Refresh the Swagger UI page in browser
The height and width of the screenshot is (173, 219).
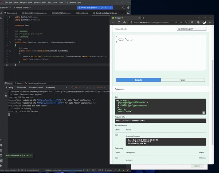coord(119,22)
